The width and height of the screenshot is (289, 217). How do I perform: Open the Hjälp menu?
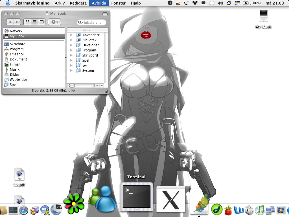point(136,3)
